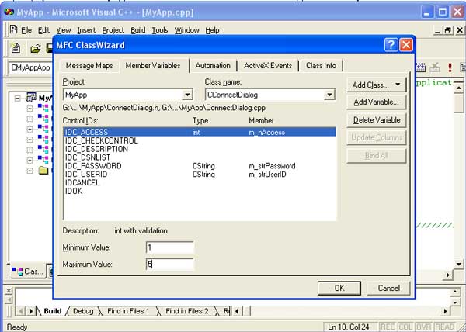Switch to the Automation tab
This screenshot has height=332, width=466.
click(x=213, y=66)
